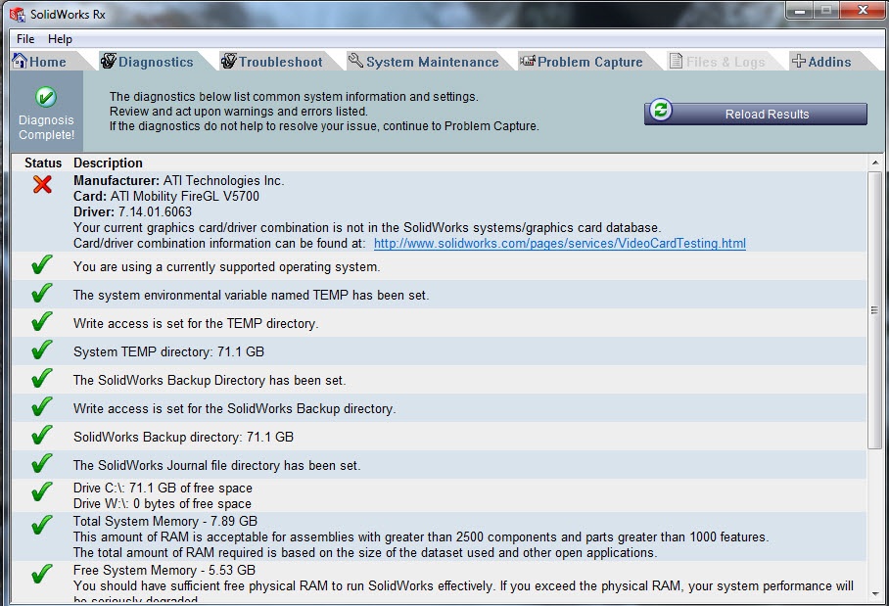Open the Help menu

coord(60,39)
